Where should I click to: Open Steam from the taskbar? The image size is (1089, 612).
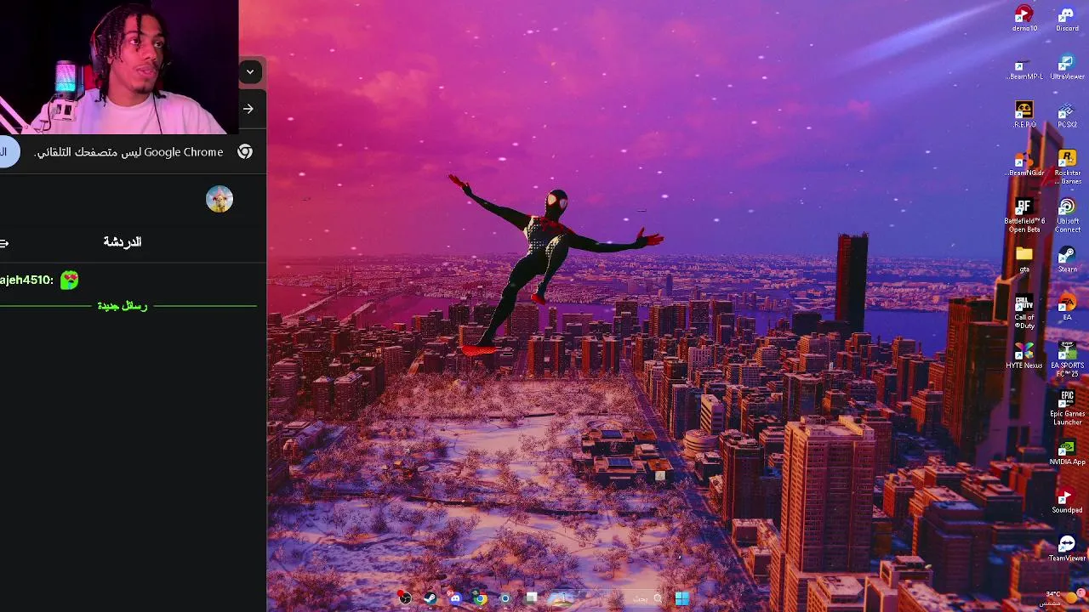pos(430,598)
